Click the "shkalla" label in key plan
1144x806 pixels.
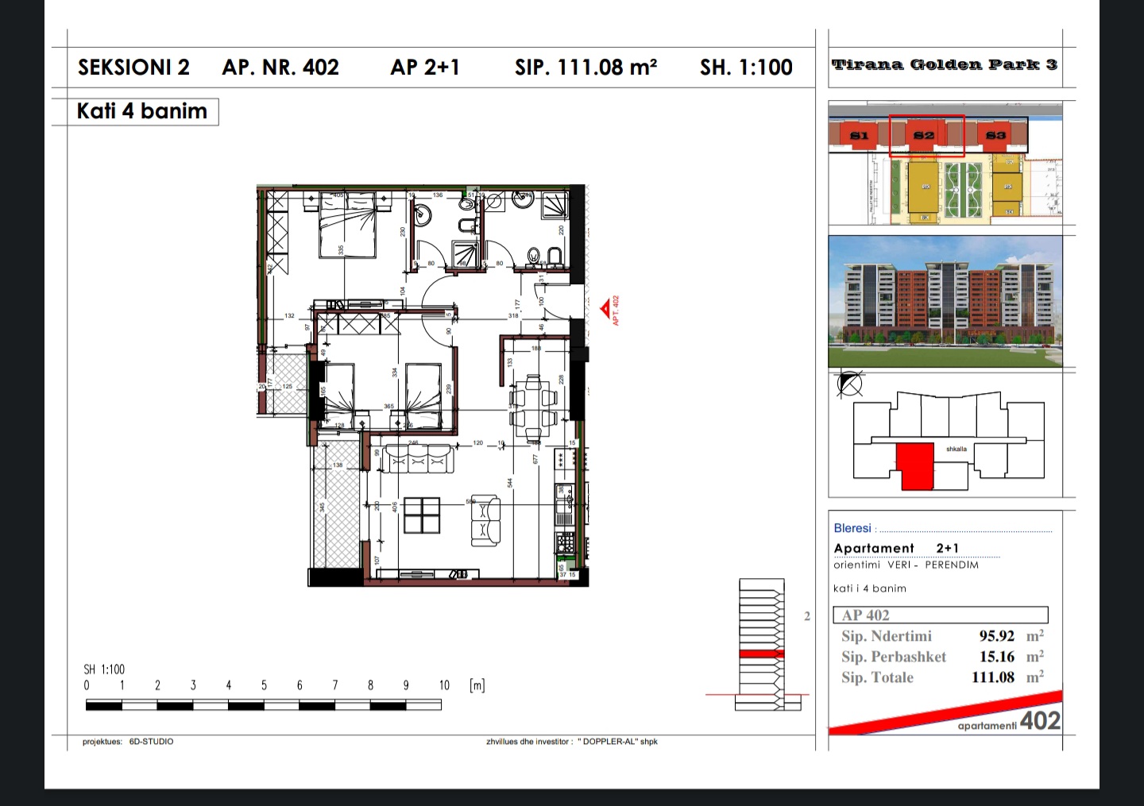tap(957, 449)
